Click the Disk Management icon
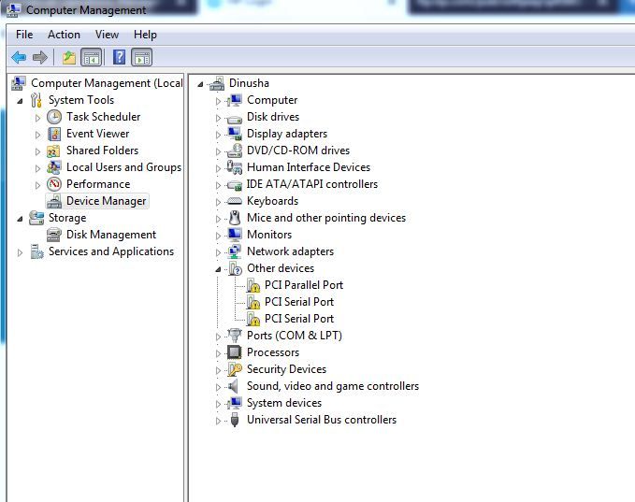Image resolution: width=635 pixels, height=502 pixels. click(x=54, y=235)
